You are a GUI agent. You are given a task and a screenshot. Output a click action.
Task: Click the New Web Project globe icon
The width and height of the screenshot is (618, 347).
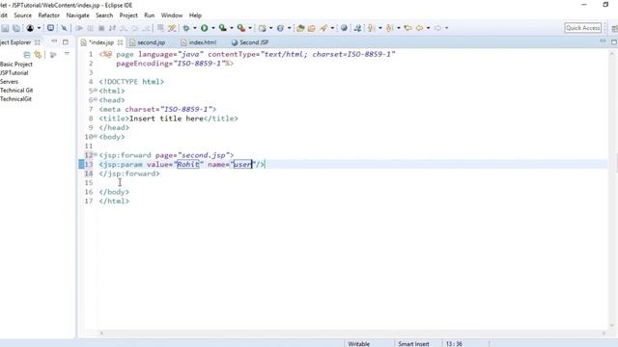pos(280,28)
